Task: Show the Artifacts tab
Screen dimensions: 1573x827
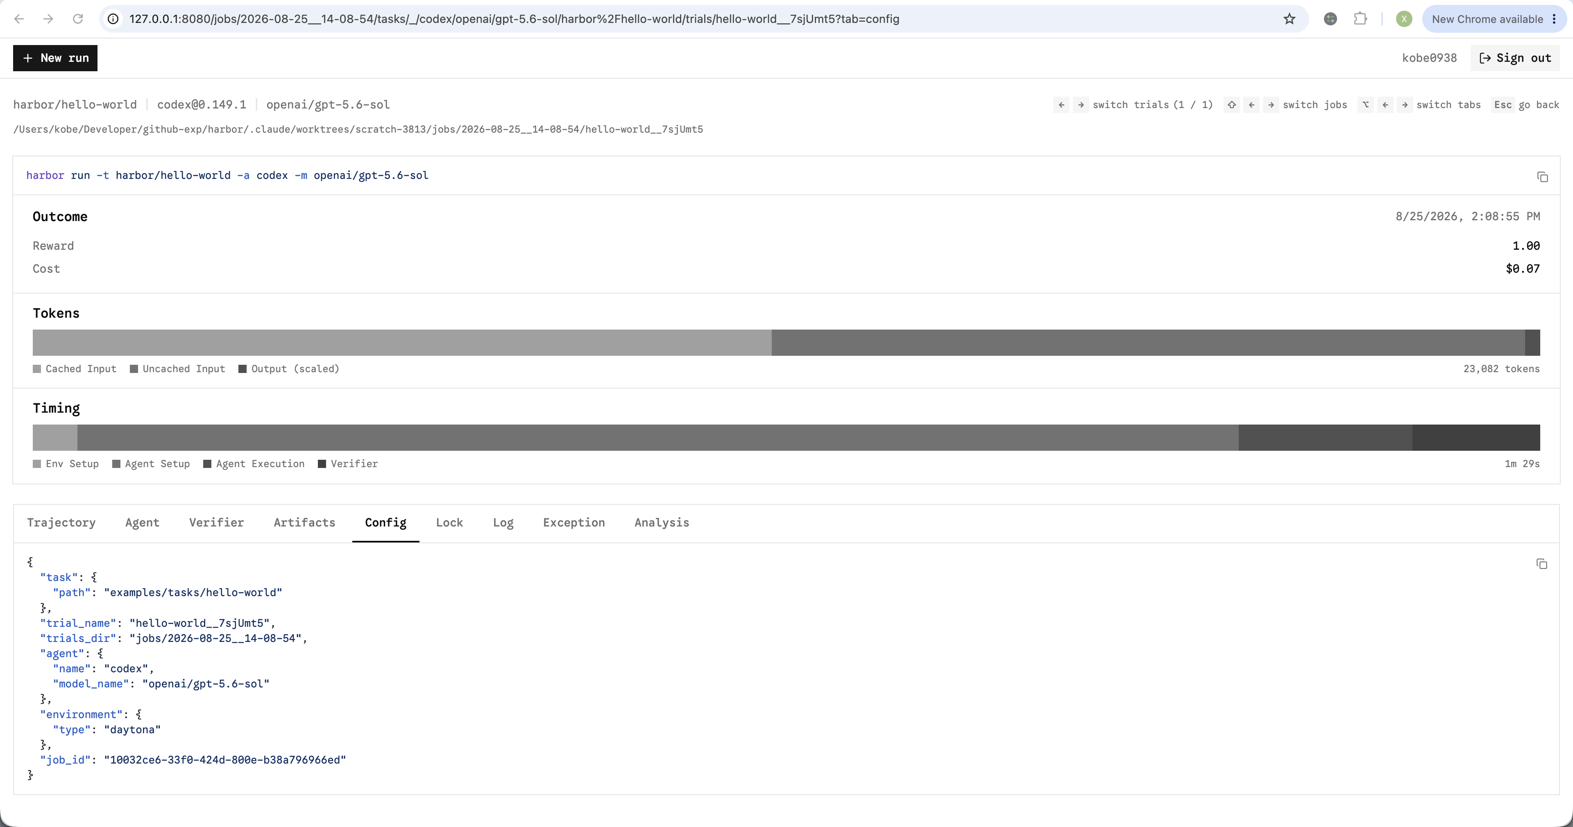Action: (304, 523)
